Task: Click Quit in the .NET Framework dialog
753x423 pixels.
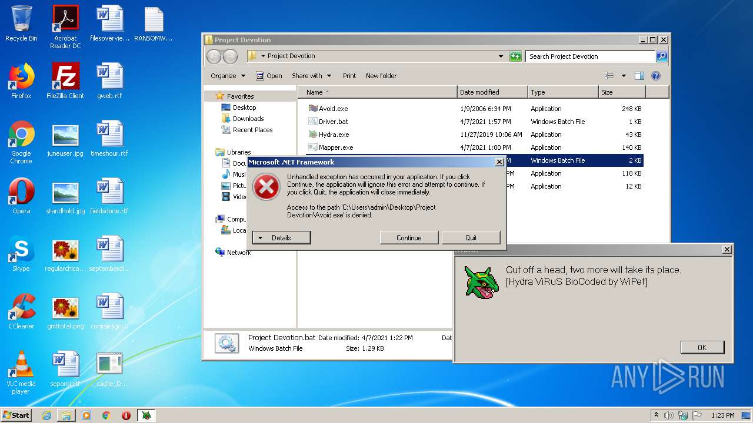Action: [471, 238]
